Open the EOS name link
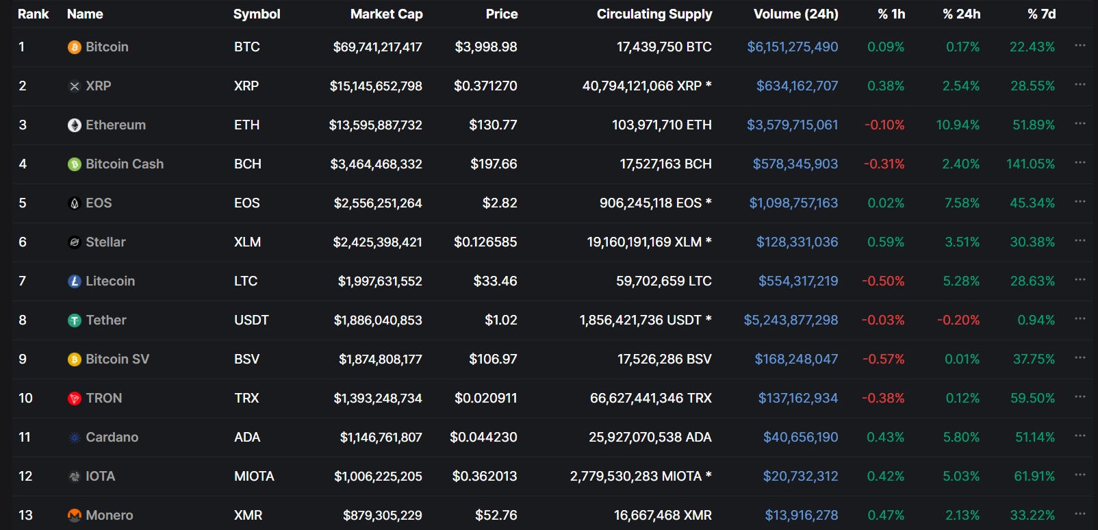The height and width of the screenshot is (530, 1098). (x=99, y=203)
